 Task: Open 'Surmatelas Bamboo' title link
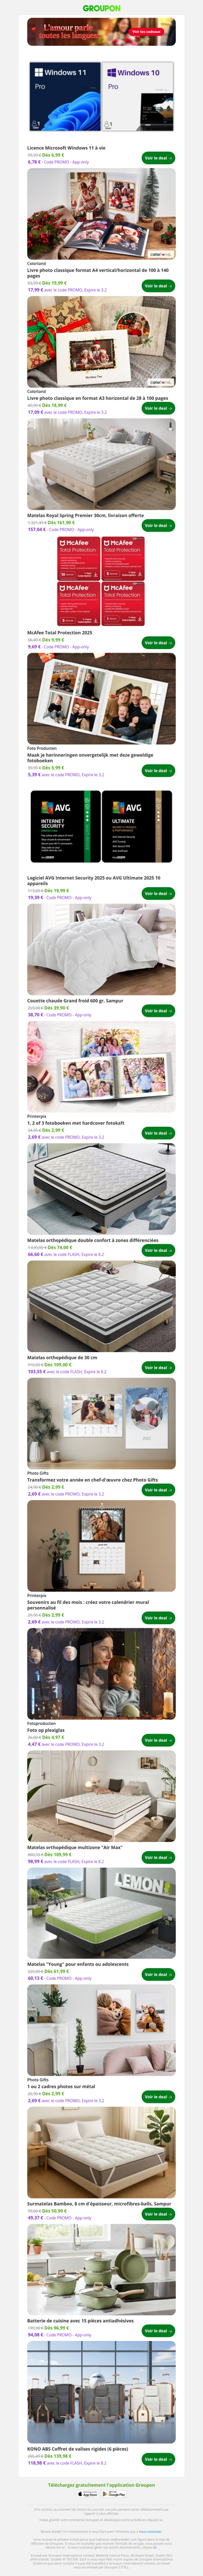point(99,2203)
